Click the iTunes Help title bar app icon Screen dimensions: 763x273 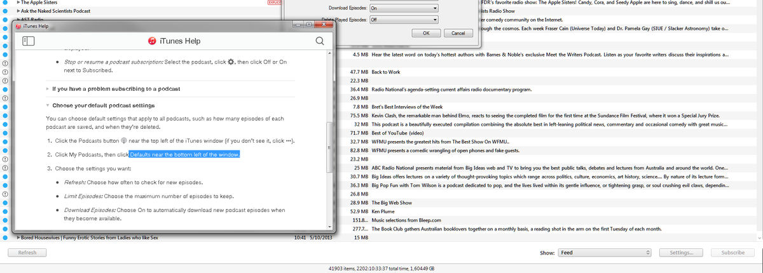18,26
